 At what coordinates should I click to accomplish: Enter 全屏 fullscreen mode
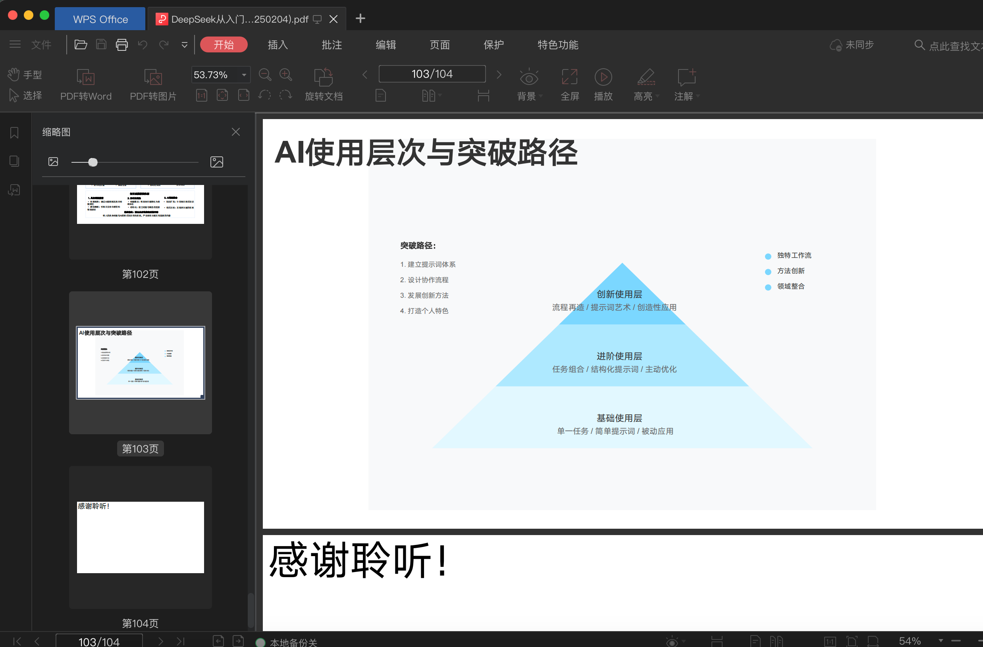(x=570, y=77)
